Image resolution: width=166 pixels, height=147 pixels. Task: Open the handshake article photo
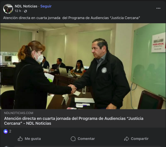coord(83,66)
